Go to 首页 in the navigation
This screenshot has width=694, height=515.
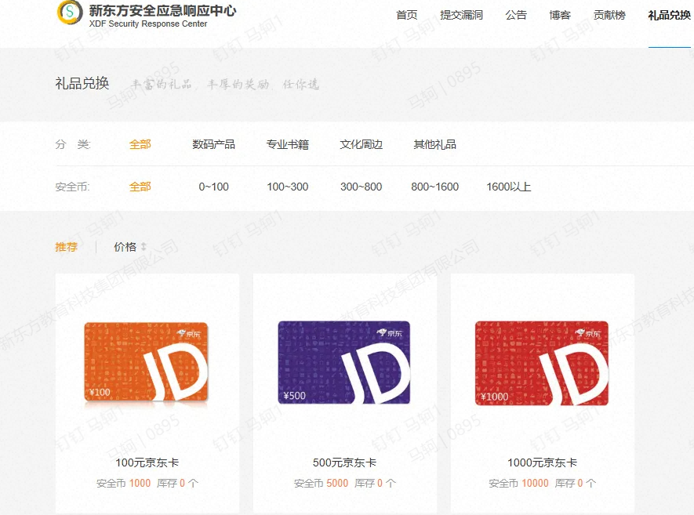pos(407,16)
